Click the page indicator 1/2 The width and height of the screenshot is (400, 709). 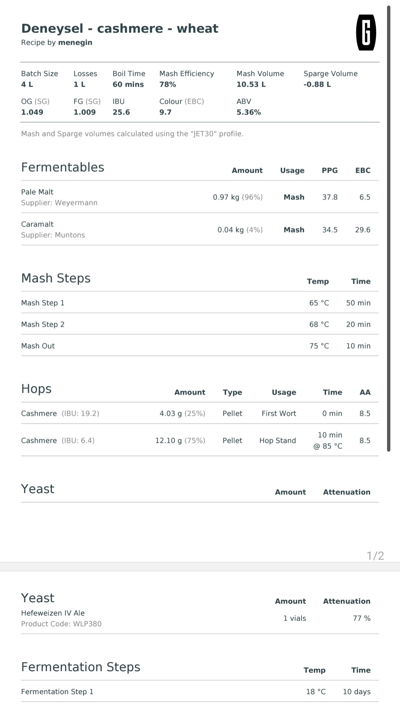[375, 555]
